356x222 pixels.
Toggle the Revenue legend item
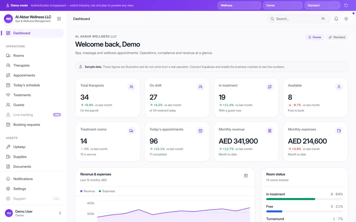click(x=88, y=191)
